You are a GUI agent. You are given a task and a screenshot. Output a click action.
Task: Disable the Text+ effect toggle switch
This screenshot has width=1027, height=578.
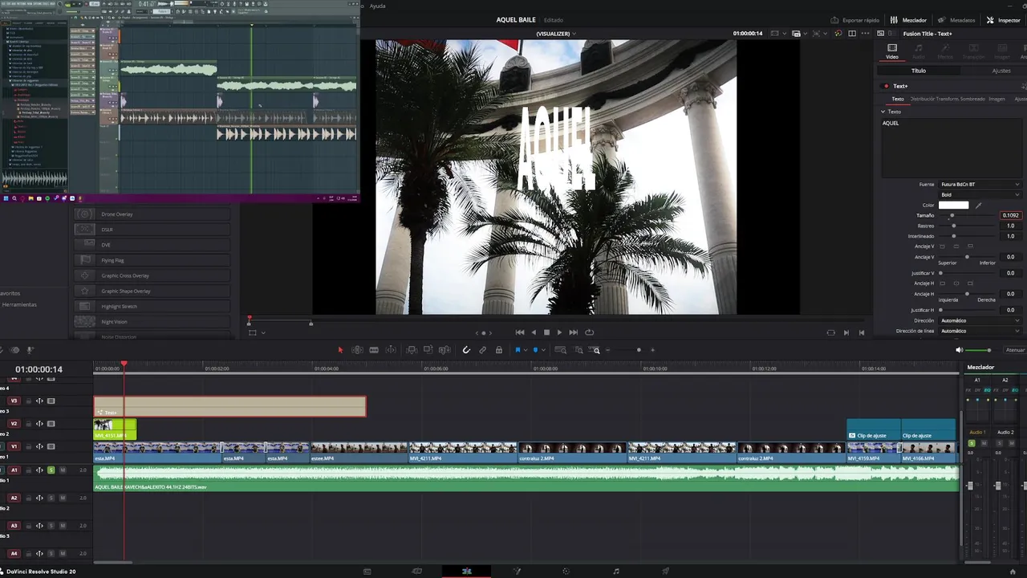(886, 86)
